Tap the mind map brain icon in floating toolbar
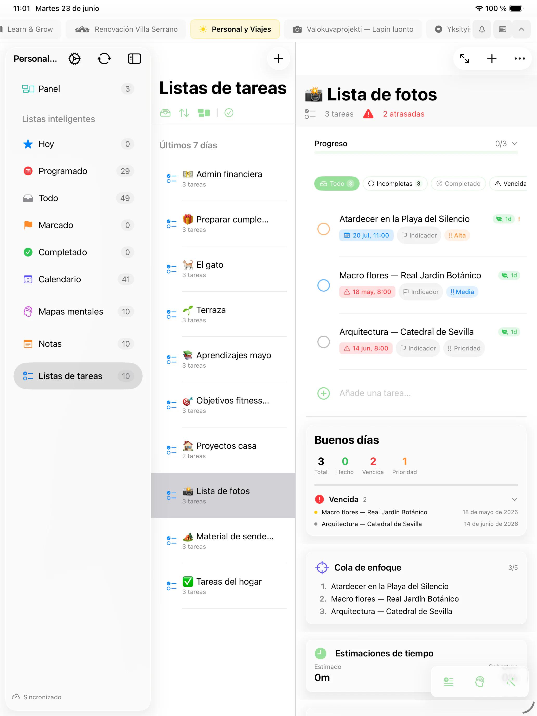The height and width of the screenshot is (716, 537). (480, 682)
